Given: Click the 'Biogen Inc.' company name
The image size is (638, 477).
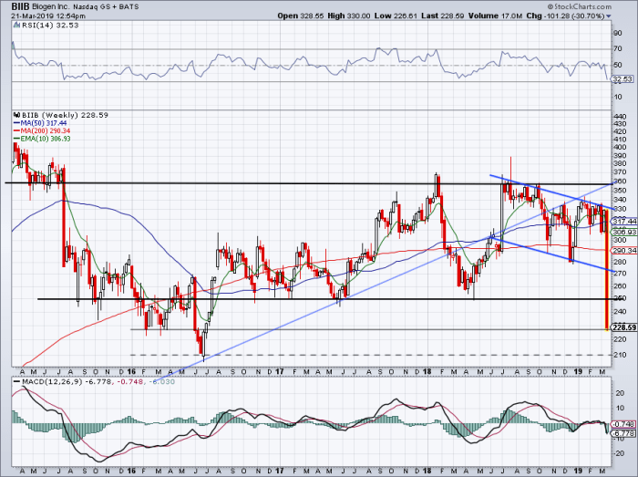Looking at the screenshot, I should tap(52, 7).
